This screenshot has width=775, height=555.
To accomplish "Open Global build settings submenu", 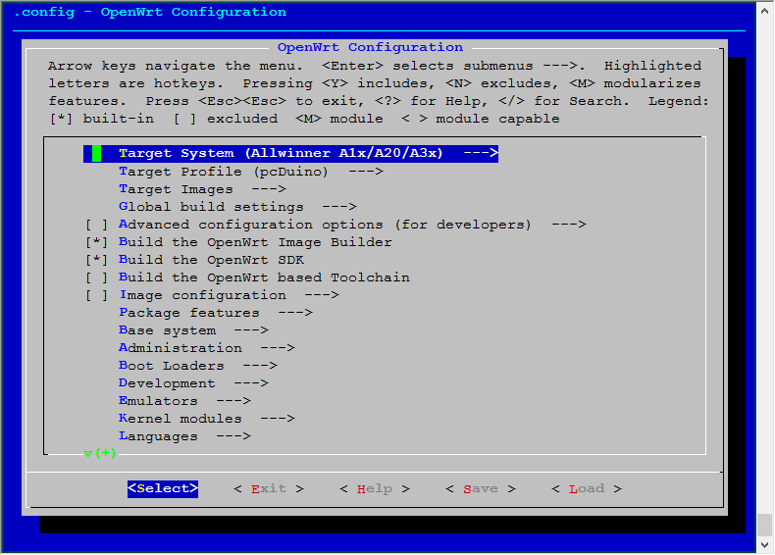I will [x=237, y=207].
